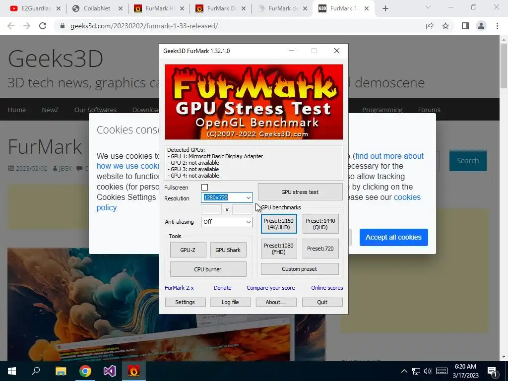Viewport: 508px width, 381px height.
Task: Open the Our Softwares menu item
Action: 95,110
